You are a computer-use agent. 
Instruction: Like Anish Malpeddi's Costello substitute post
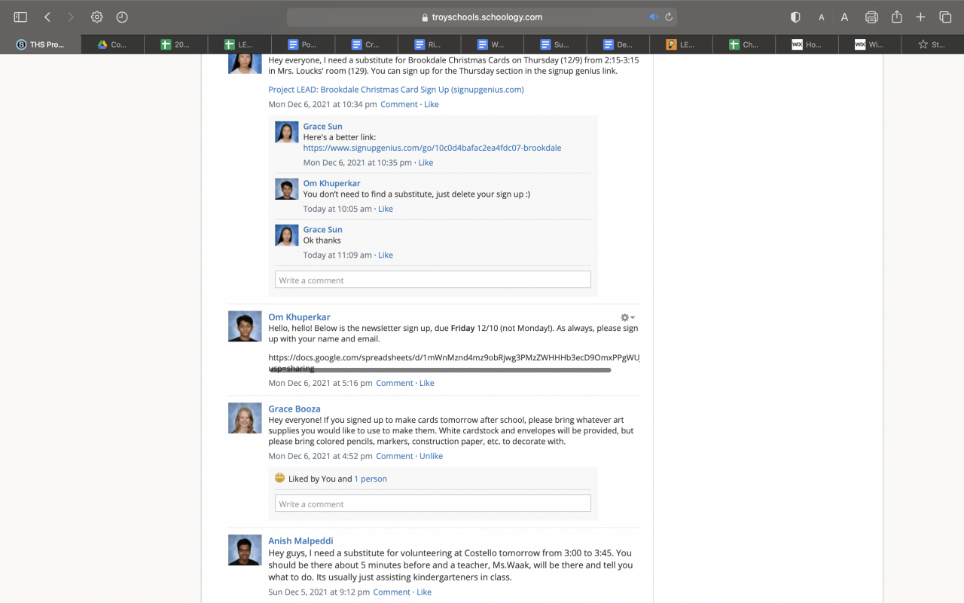click(424, 592)
